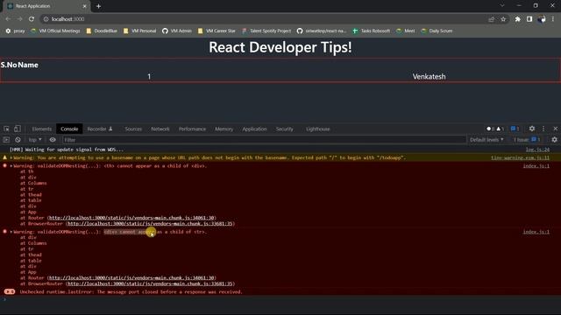Switch to the Console tab
Screen dimensions: 561x315
(69, 129)
